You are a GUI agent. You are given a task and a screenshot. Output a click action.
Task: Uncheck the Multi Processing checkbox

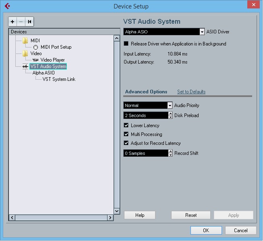click(126, 134)
